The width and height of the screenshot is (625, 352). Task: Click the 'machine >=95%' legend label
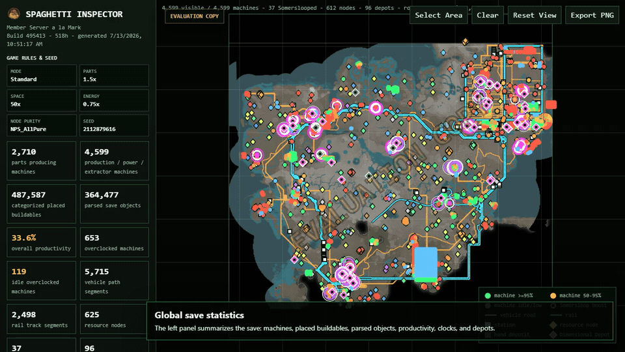tap(514, 296)
